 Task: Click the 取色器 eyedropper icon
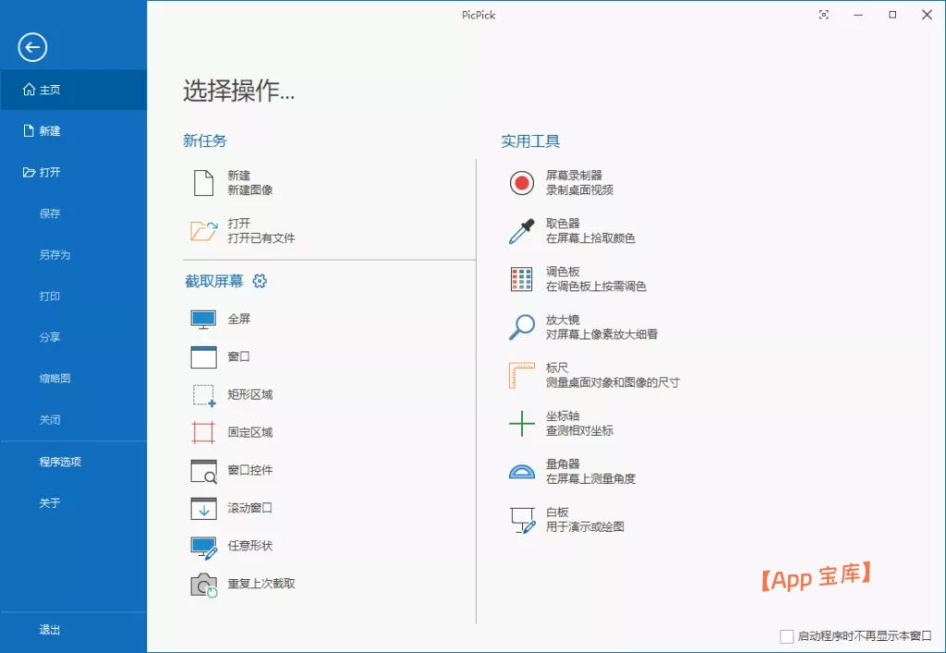click(522, 231)
